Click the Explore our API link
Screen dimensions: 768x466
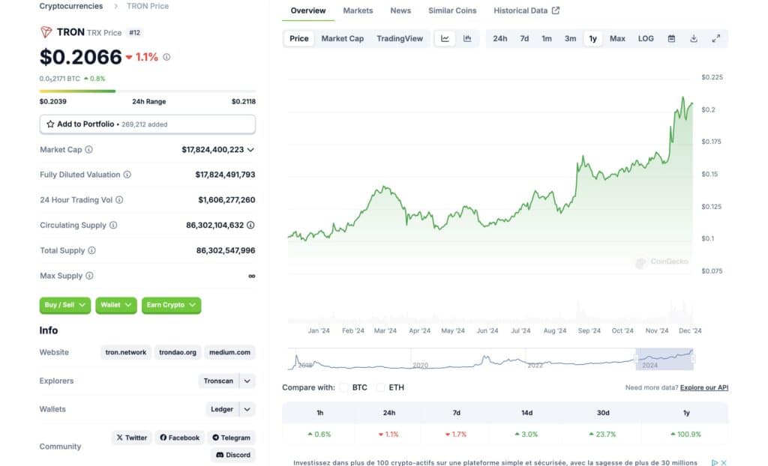pos(704,387)
